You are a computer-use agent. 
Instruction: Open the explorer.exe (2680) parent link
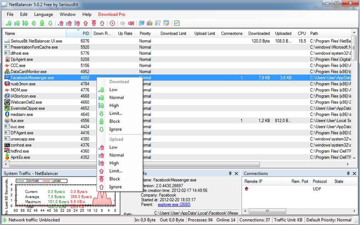point(174,204)
